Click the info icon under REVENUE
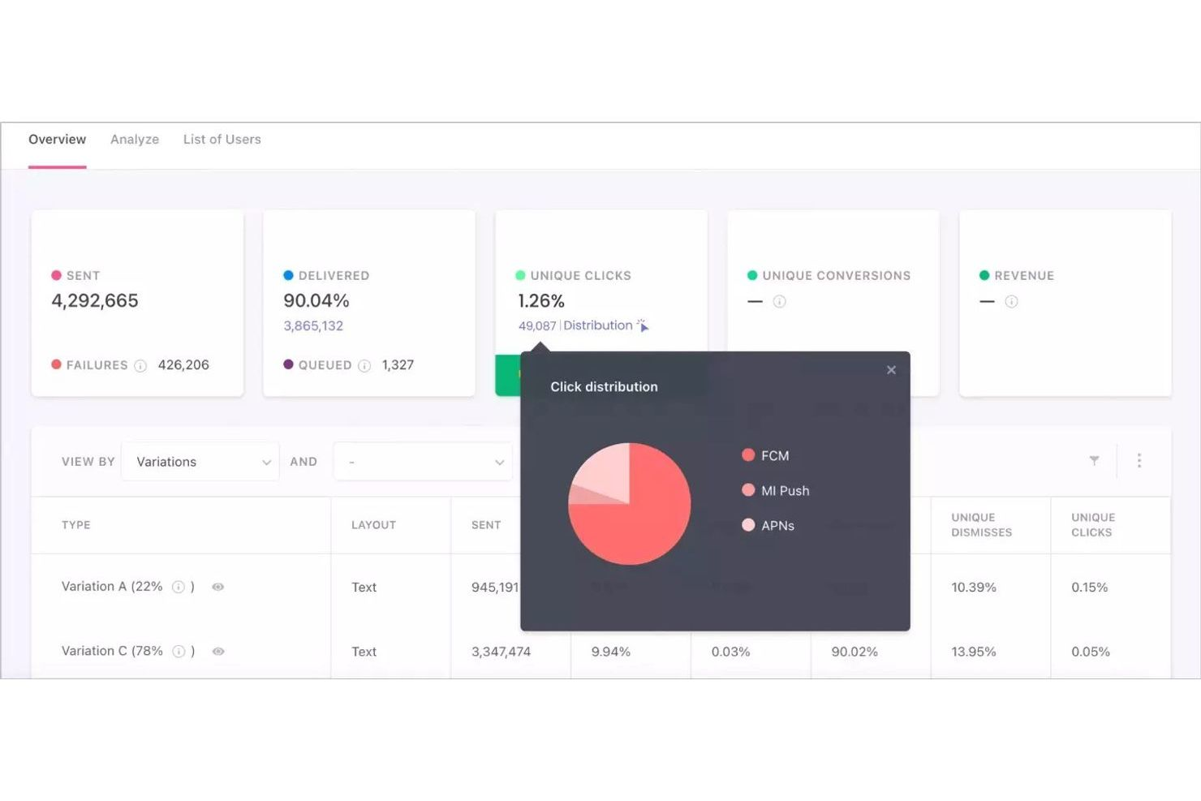The image size is (1201, 801). 1012,301
